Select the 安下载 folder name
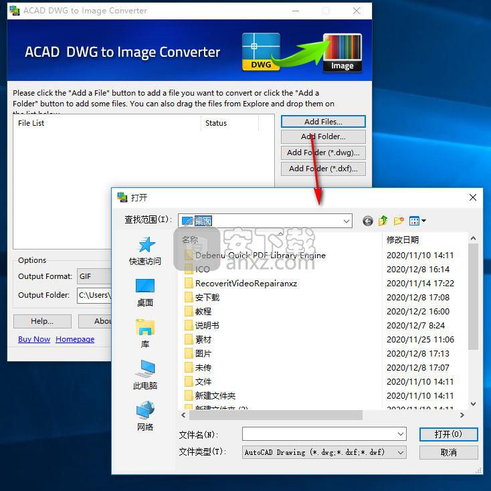This screenshot has height=491, width=491. (x=207, y=297)
